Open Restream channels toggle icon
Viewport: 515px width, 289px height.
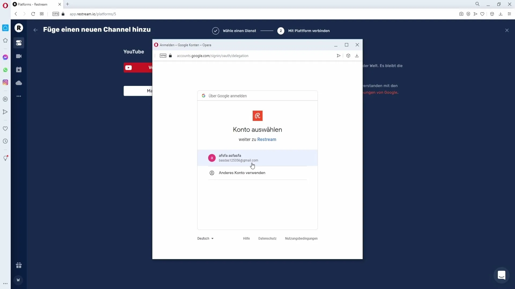tap(19, 43)
